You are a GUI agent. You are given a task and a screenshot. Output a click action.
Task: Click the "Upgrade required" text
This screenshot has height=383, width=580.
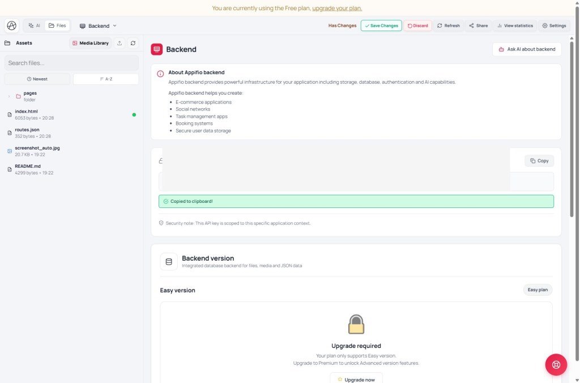pos(356,346)
